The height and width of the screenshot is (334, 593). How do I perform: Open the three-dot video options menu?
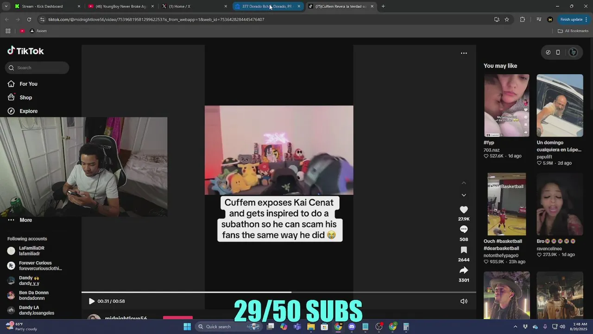coord(464,53)
